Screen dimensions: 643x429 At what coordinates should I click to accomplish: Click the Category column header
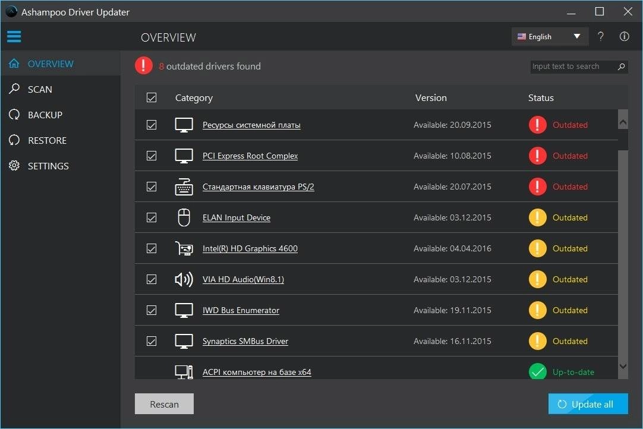(194, 97)
